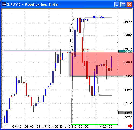
Task: Click the blue 3432 price label
Action: (x=84, y=21)
